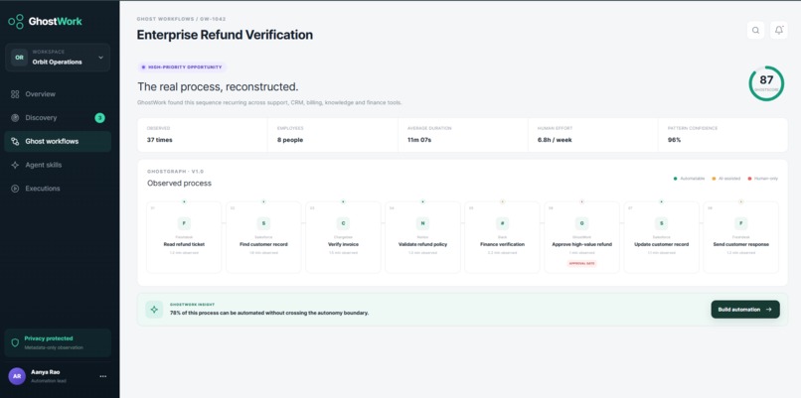Click the GhostWork logo icon
Screen dimensions: 801x398
[x=16, y=22]
